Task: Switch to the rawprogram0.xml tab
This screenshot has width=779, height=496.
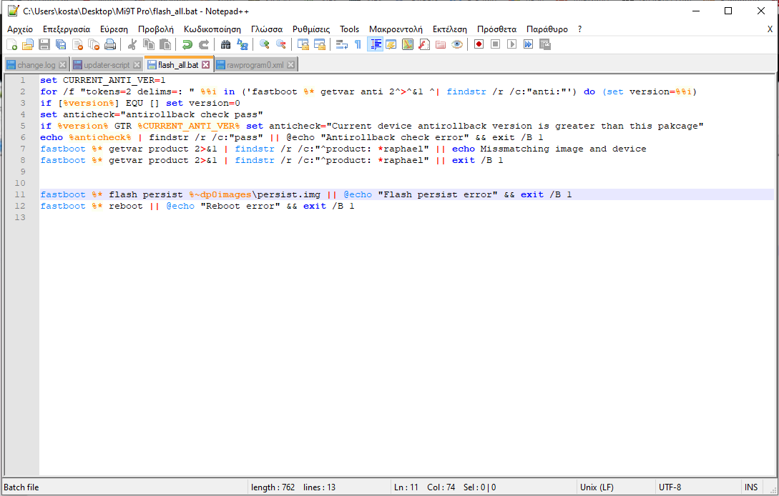Action: coord(255,65)
